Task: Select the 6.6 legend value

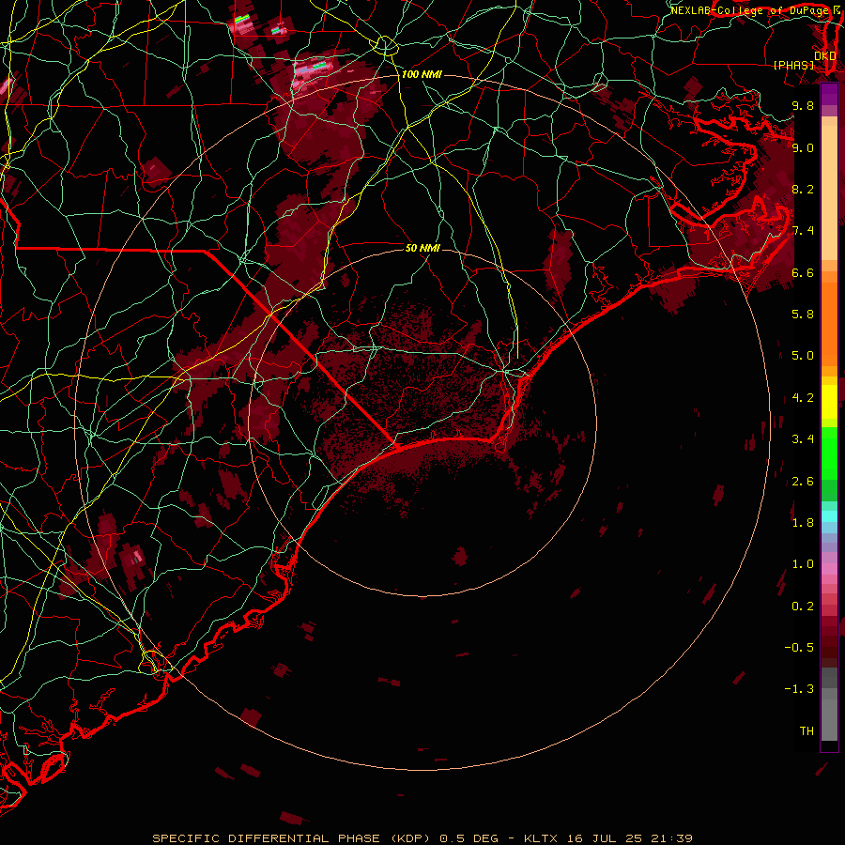Action: (803, 272)
